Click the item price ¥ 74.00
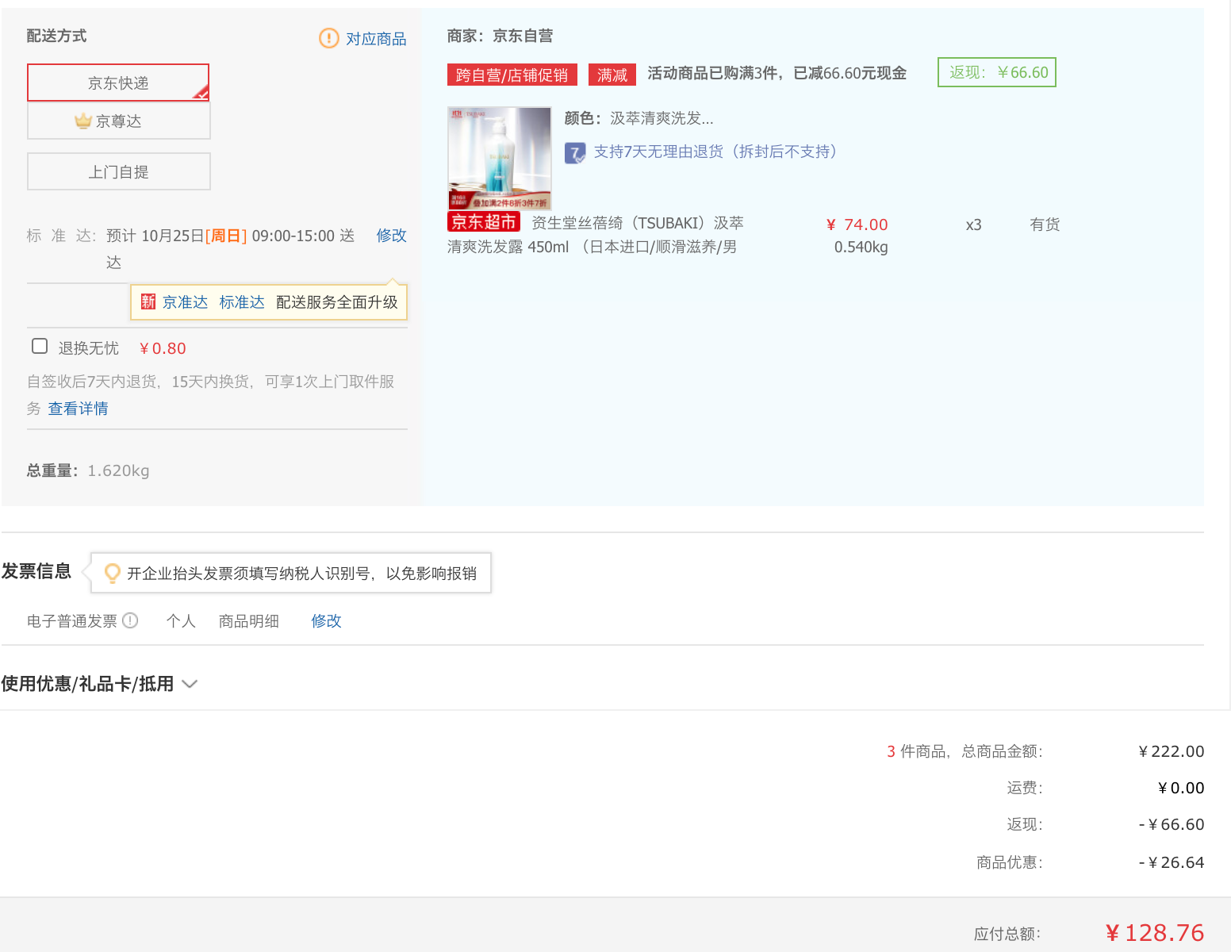The image size is (1231, 952). (x=857, y=225)
